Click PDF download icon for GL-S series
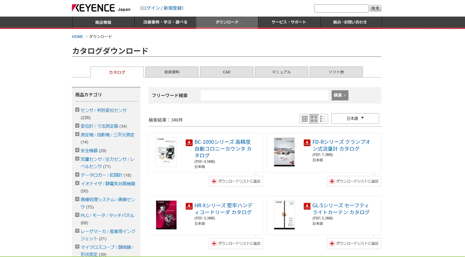Viewport: 465px width, 257px height. click(x=307, y=206)
